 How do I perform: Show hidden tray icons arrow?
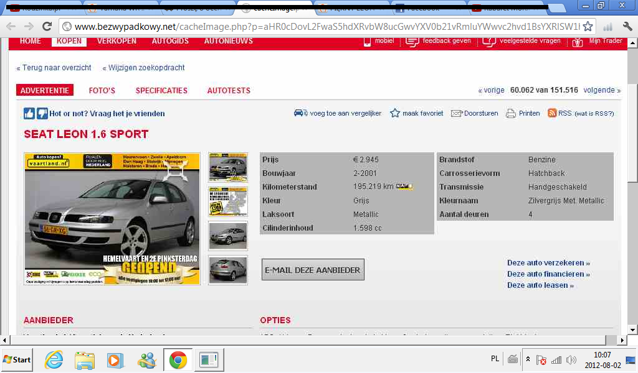[x=528, y=359]
